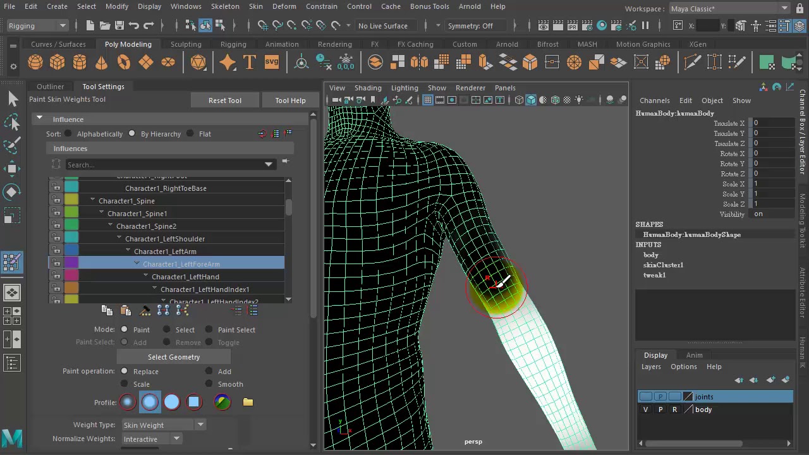The width and height of the screenshot is (809, 455).
Task: Set sort to Alphabetically
Action: click(x=68, y=134)
